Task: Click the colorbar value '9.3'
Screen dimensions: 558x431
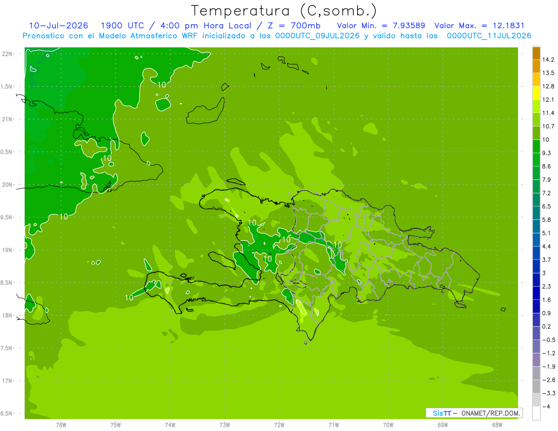Action: click(x=546, y=153)
